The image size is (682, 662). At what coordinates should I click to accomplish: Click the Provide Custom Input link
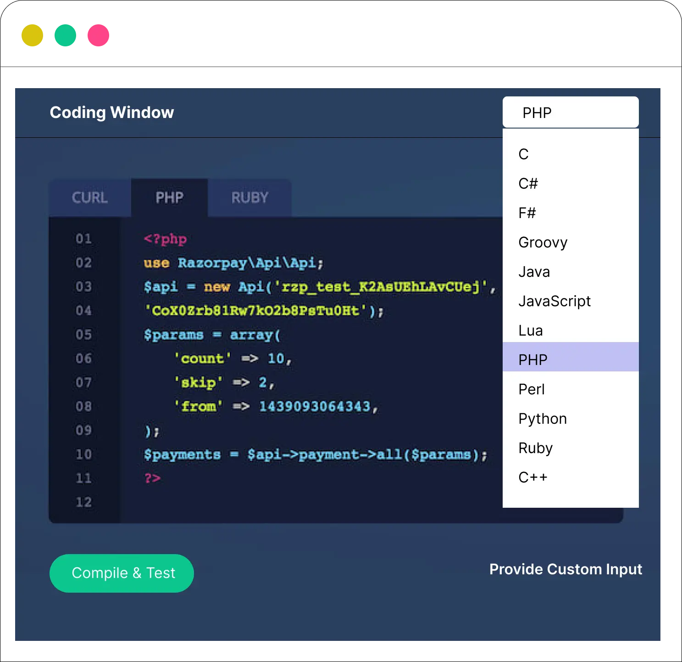(566, 569)
